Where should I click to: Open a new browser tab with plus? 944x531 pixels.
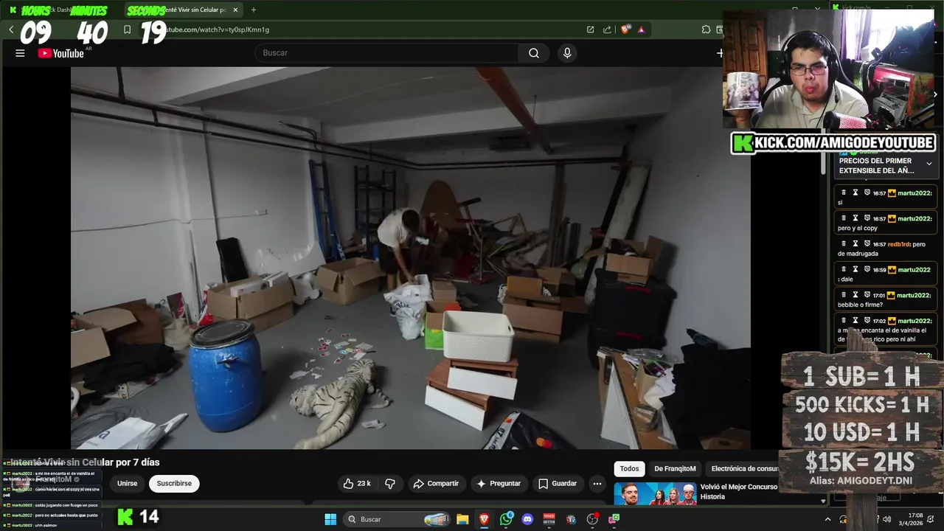click(x=254, y=10)
